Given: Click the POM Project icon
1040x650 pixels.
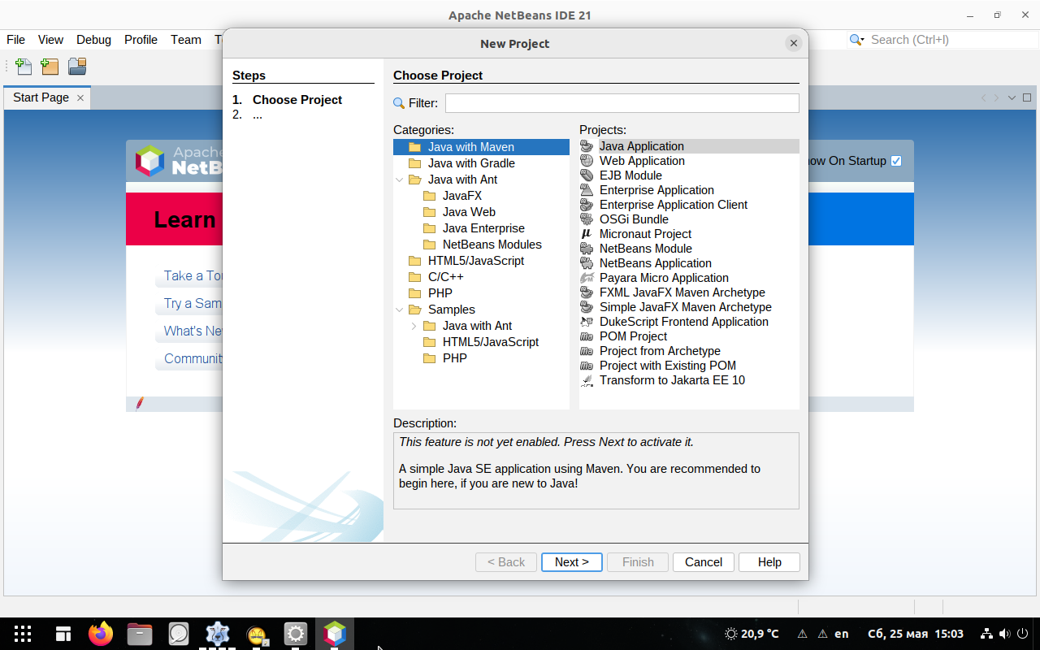Looking at the screenshot, I should 587,336.
